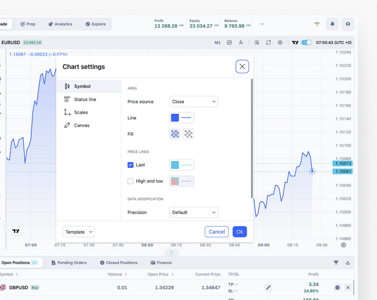This screenshot has width=377, height=300.
Task: Toggle the TradingView chart switch
Action: (x=306, y=43)
